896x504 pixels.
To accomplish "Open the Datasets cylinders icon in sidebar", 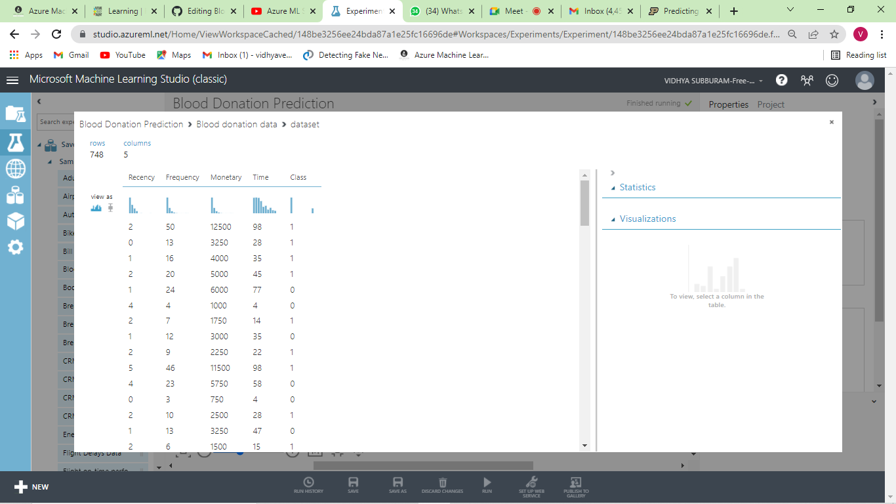I will (x=15, y=195).
